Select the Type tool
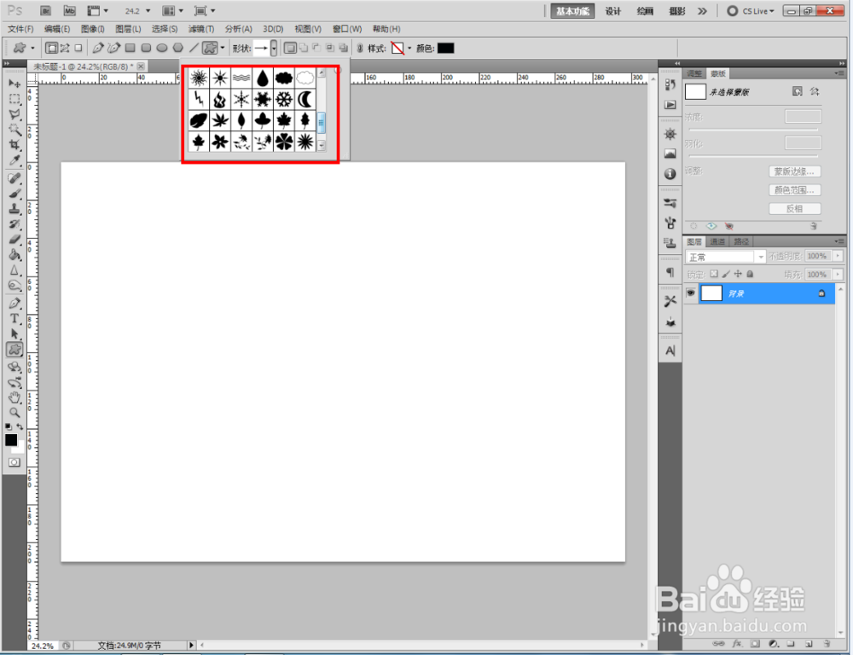This screenshot has width=853, height=655. (x=15, y=319)
